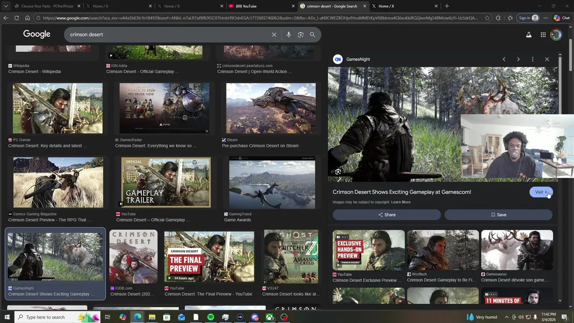
Task: Show previous image in preview panel
Action: [504, 59]
